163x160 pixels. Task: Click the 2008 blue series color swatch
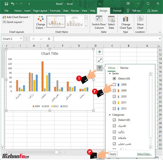[x=118, y=85]
